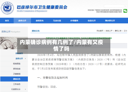Open the 互动交流 navigation tab
The image size is (128, 92).
[x=57, y=21]
